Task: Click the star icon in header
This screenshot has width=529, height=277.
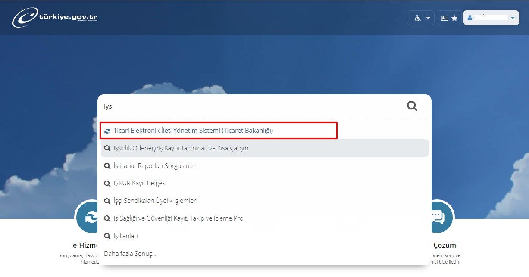Action: coord(454,18)
